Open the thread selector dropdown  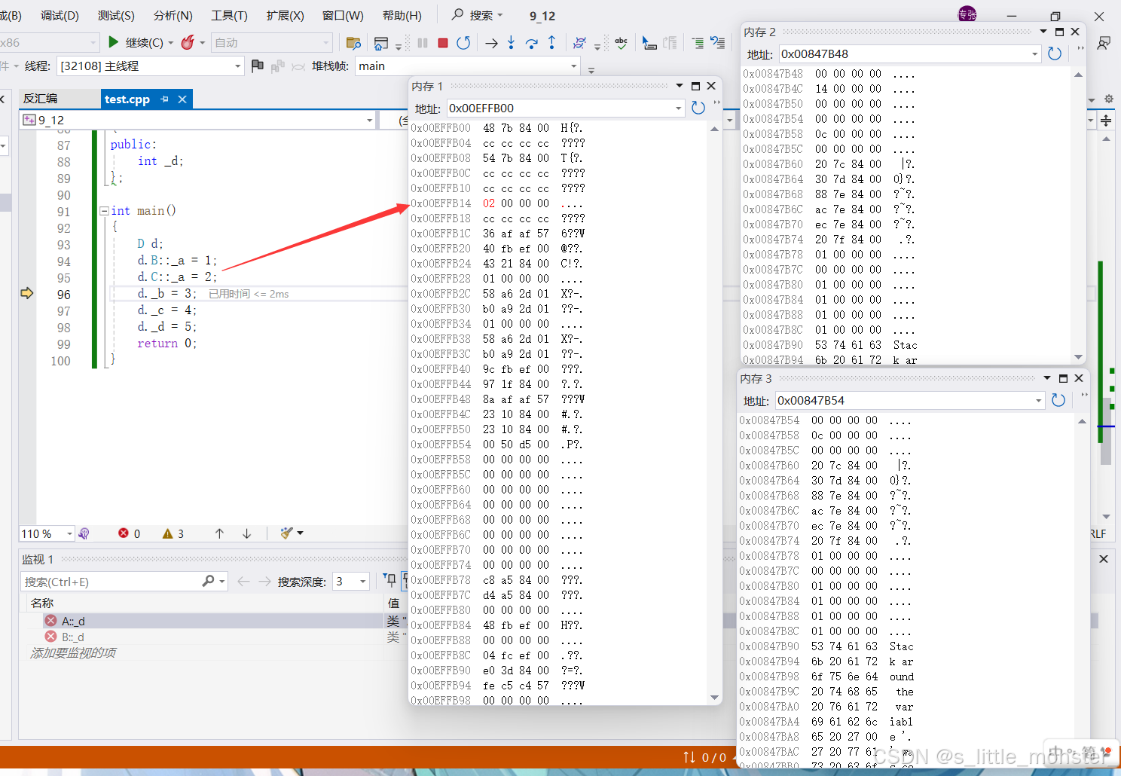tap(237, 66)
